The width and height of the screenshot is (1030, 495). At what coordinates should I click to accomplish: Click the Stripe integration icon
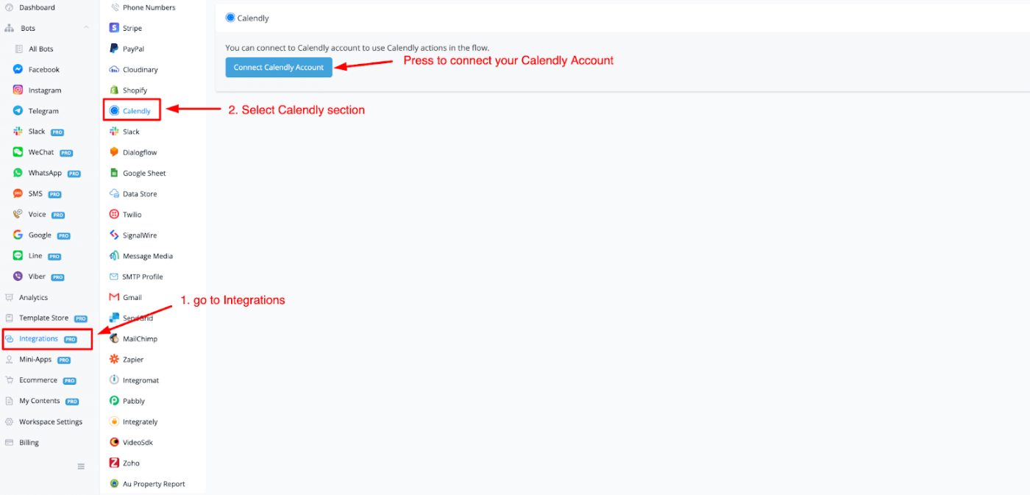(114, 28)
